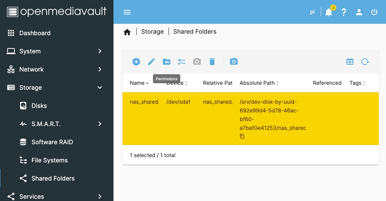Open the File Systems page
The width and height of the screenshot is (386, 201).
[49, 160]
